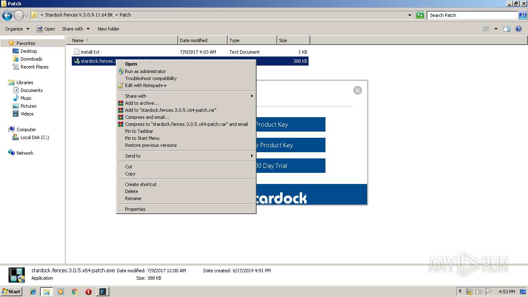This screenshot has height=297, width=528.
Task: Open the Organize dropdown menu
Action: [17, 29]
